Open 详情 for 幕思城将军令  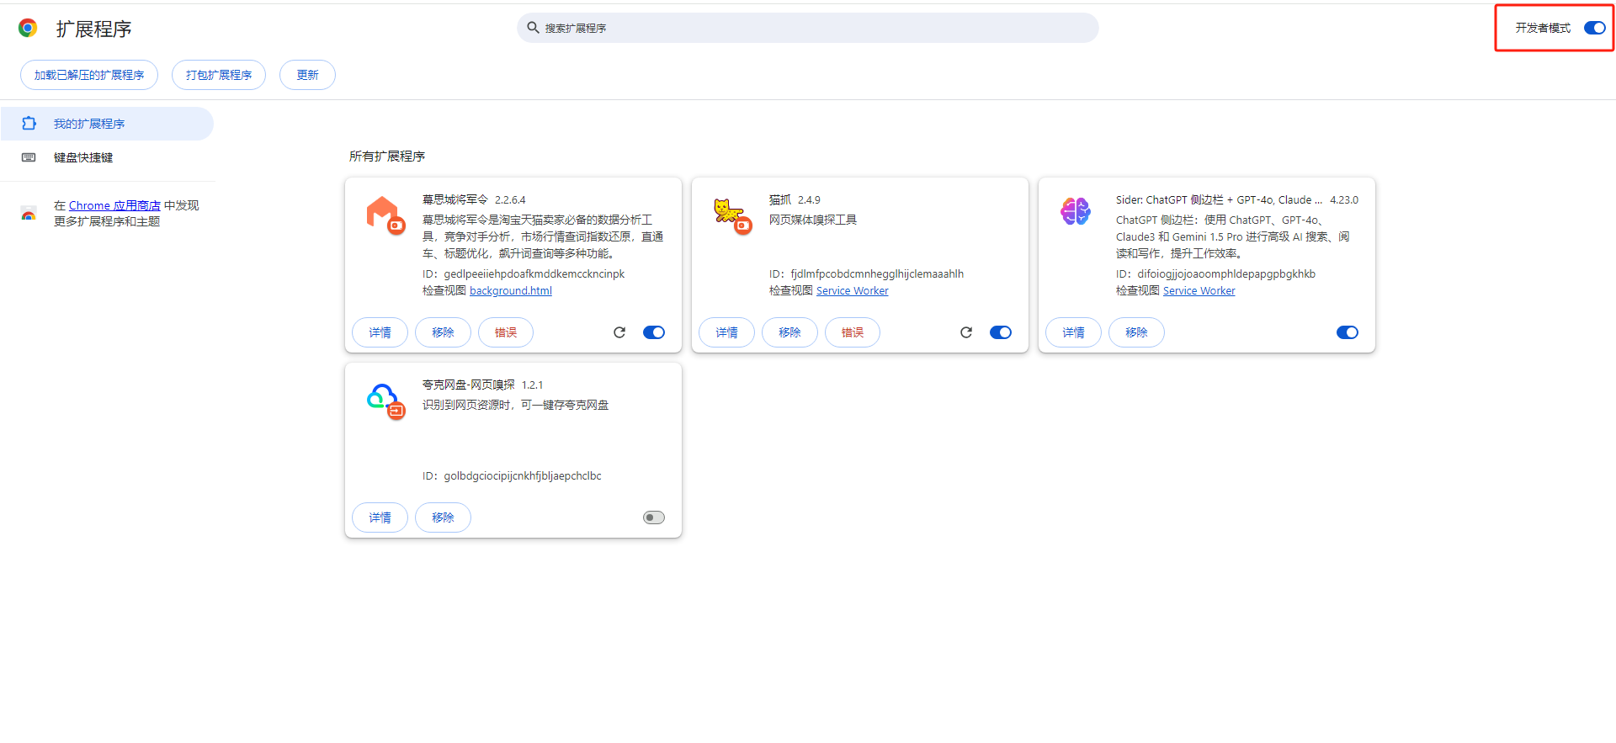[x=380, y=332]
